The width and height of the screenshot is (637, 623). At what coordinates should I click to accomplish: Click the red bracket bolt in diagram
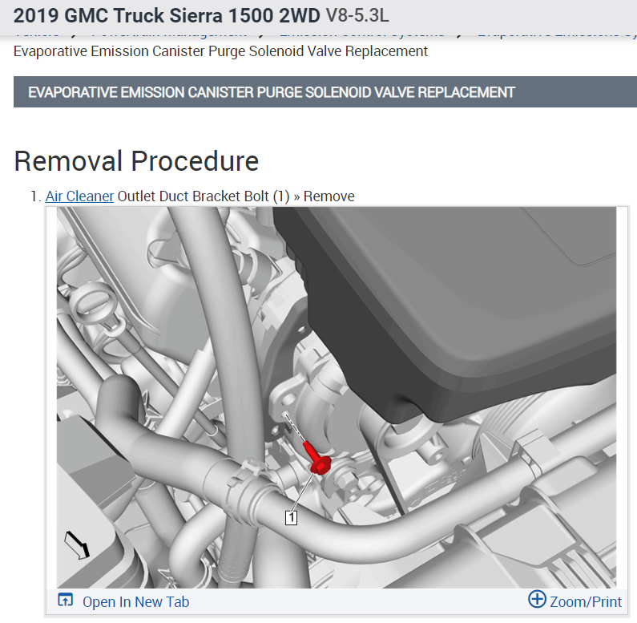[316, 458]
